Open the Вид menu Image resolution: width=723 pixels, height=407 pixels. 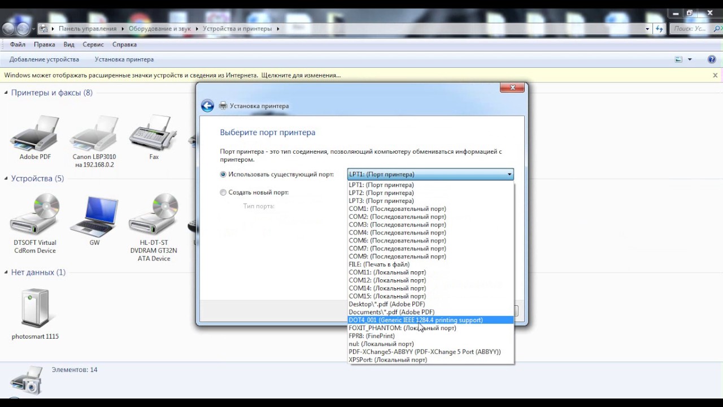point(69,45)
